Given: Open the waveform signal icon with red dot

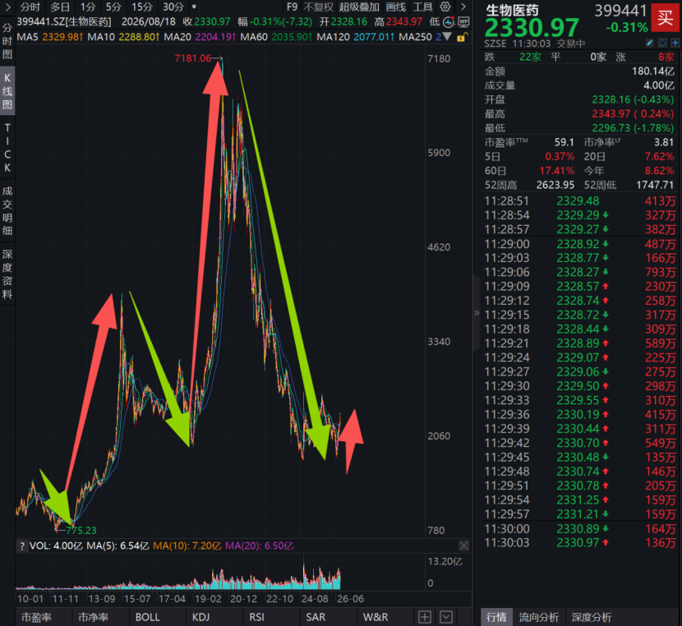Looking at the screenshot, I should (449, 21).
